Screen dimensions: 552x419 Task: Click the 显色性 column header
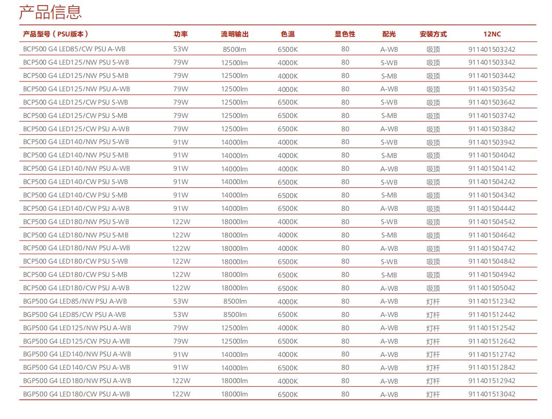pyautogui.click(x=345, y=34)
